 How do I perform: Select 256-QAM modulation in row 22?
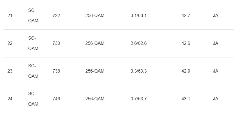coord(95,43)
